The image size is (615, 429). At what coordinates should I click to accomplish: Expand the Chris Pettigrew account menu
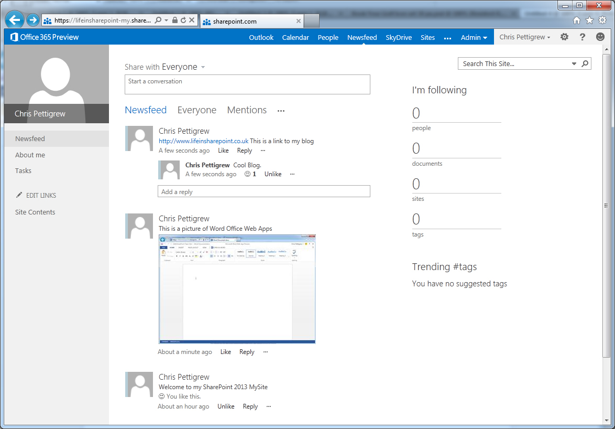[x=525, y=37]
